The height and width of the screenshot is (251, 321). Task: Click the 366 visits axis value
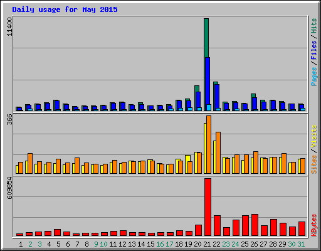[x=9, y=119]
